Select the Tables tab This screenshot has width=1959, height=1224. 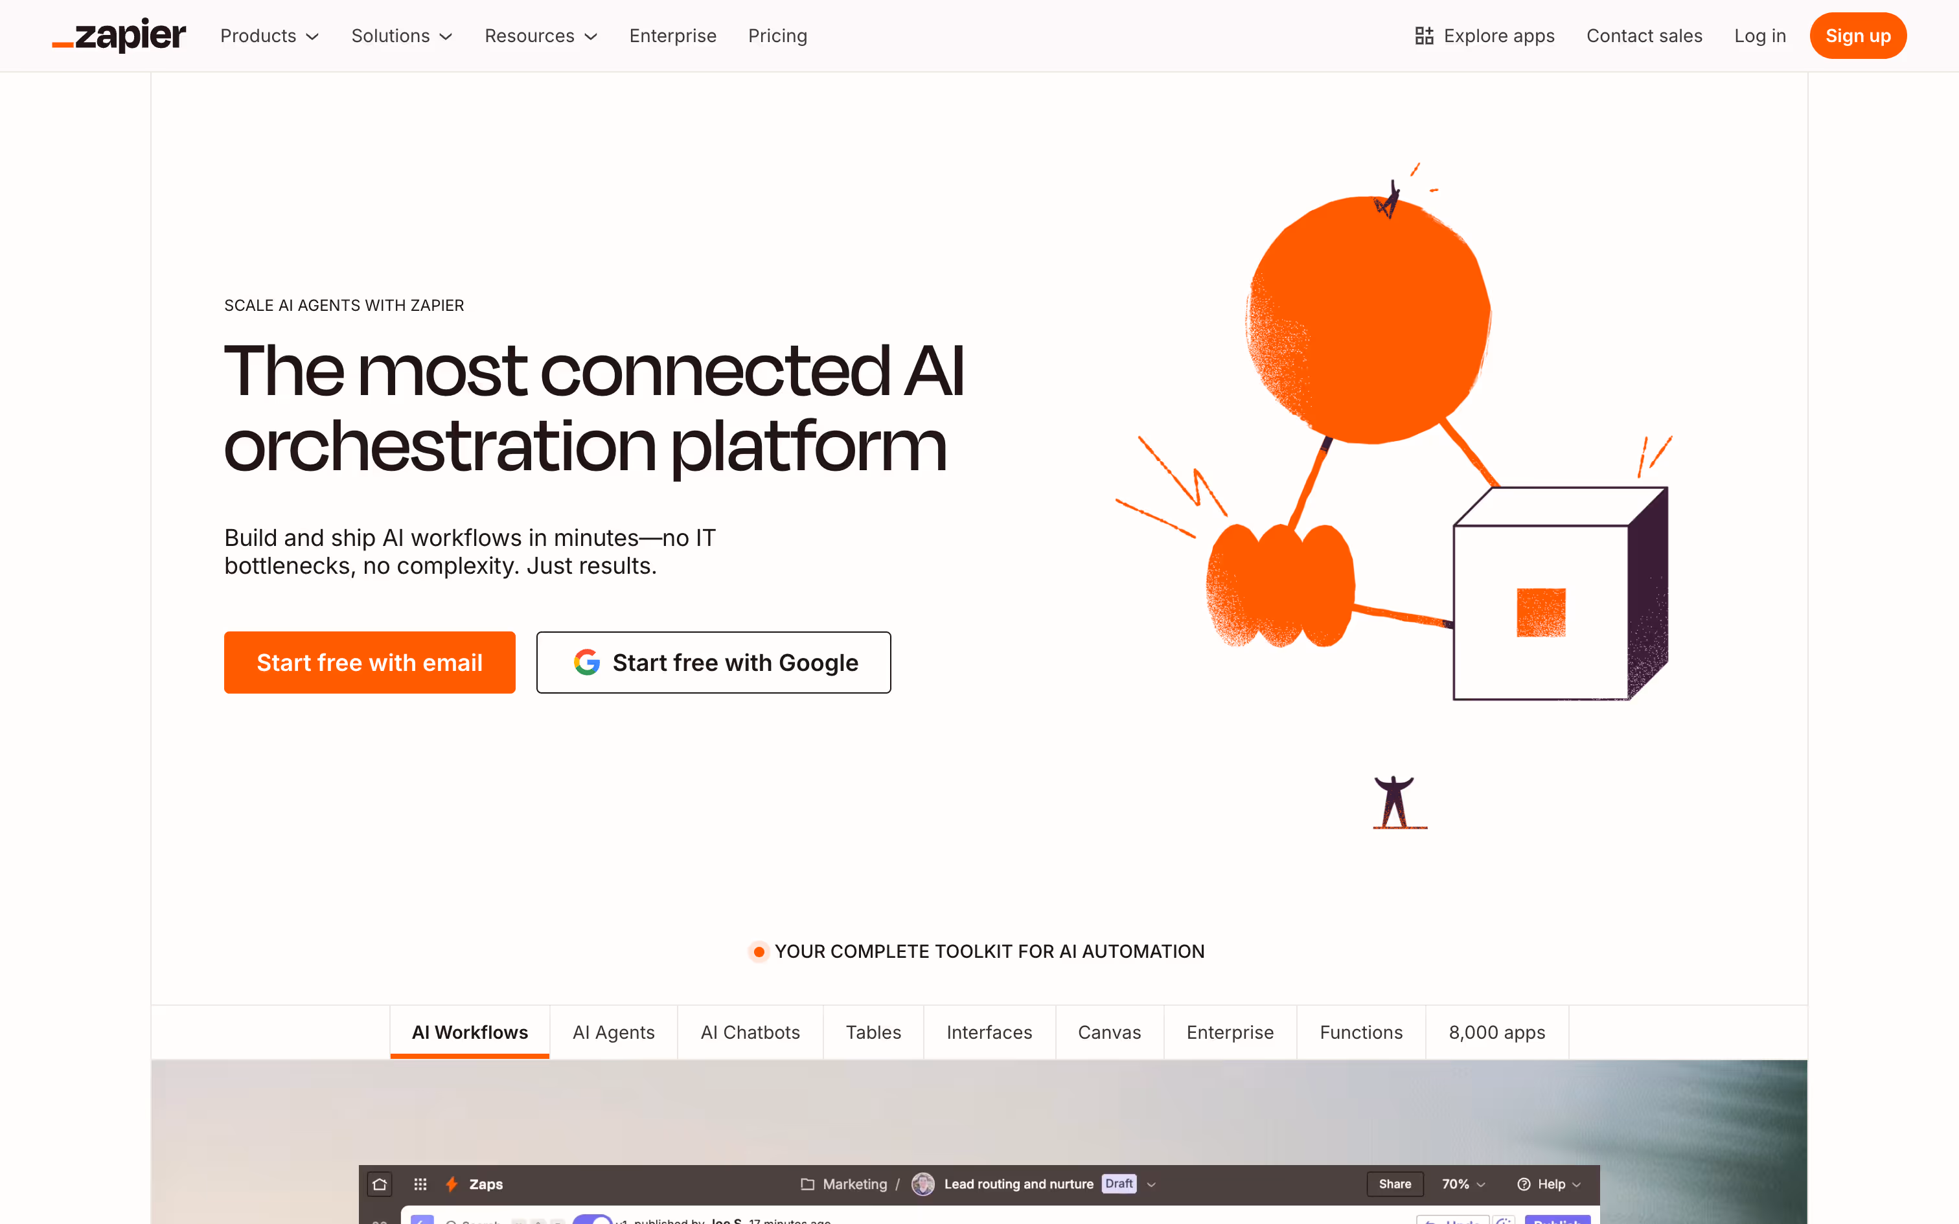click(x=873, y=1032)
